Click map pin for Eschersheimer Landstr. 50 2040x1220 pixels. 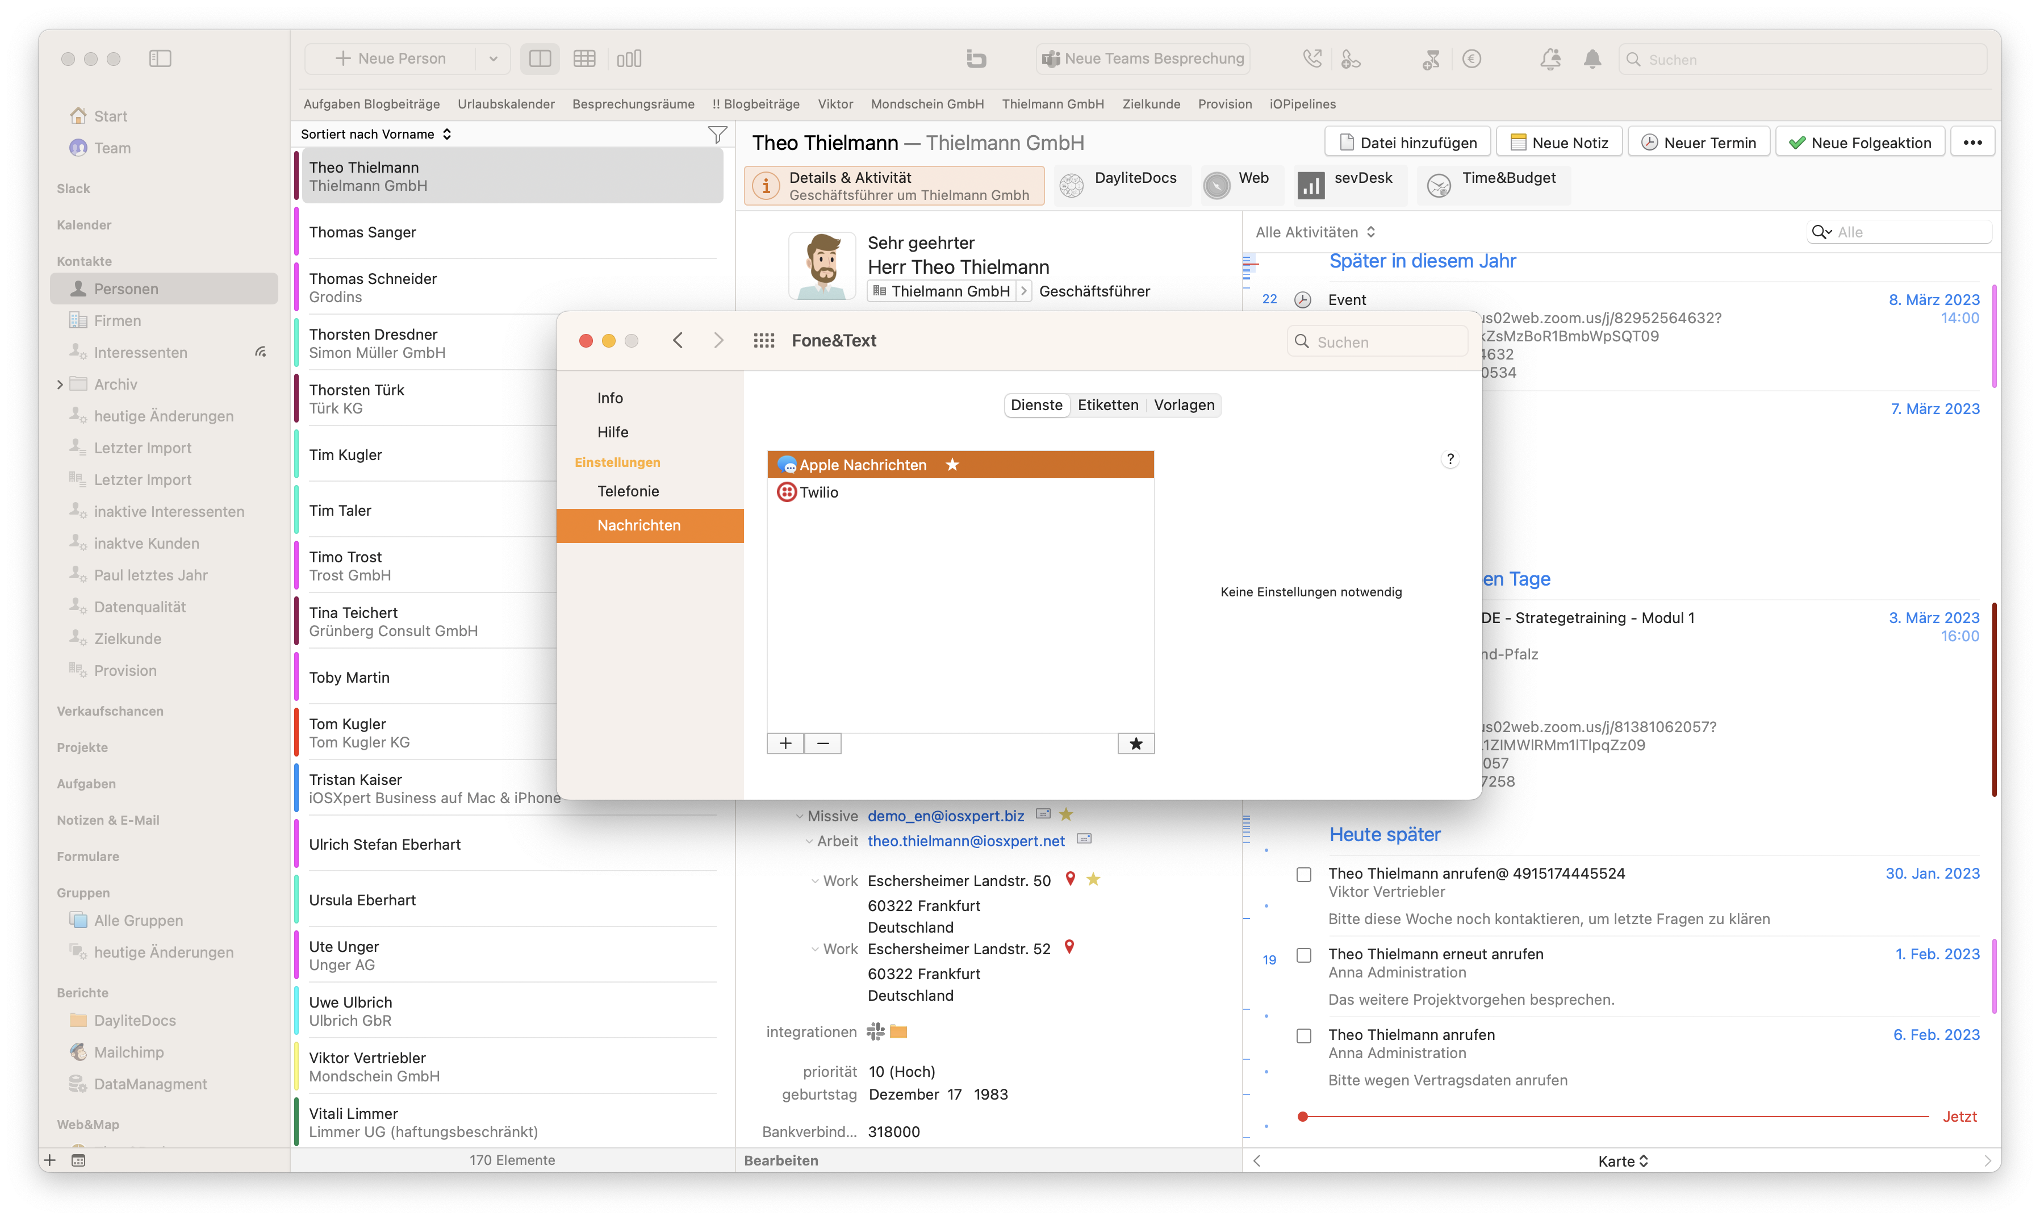click(x=1069, y=879)
